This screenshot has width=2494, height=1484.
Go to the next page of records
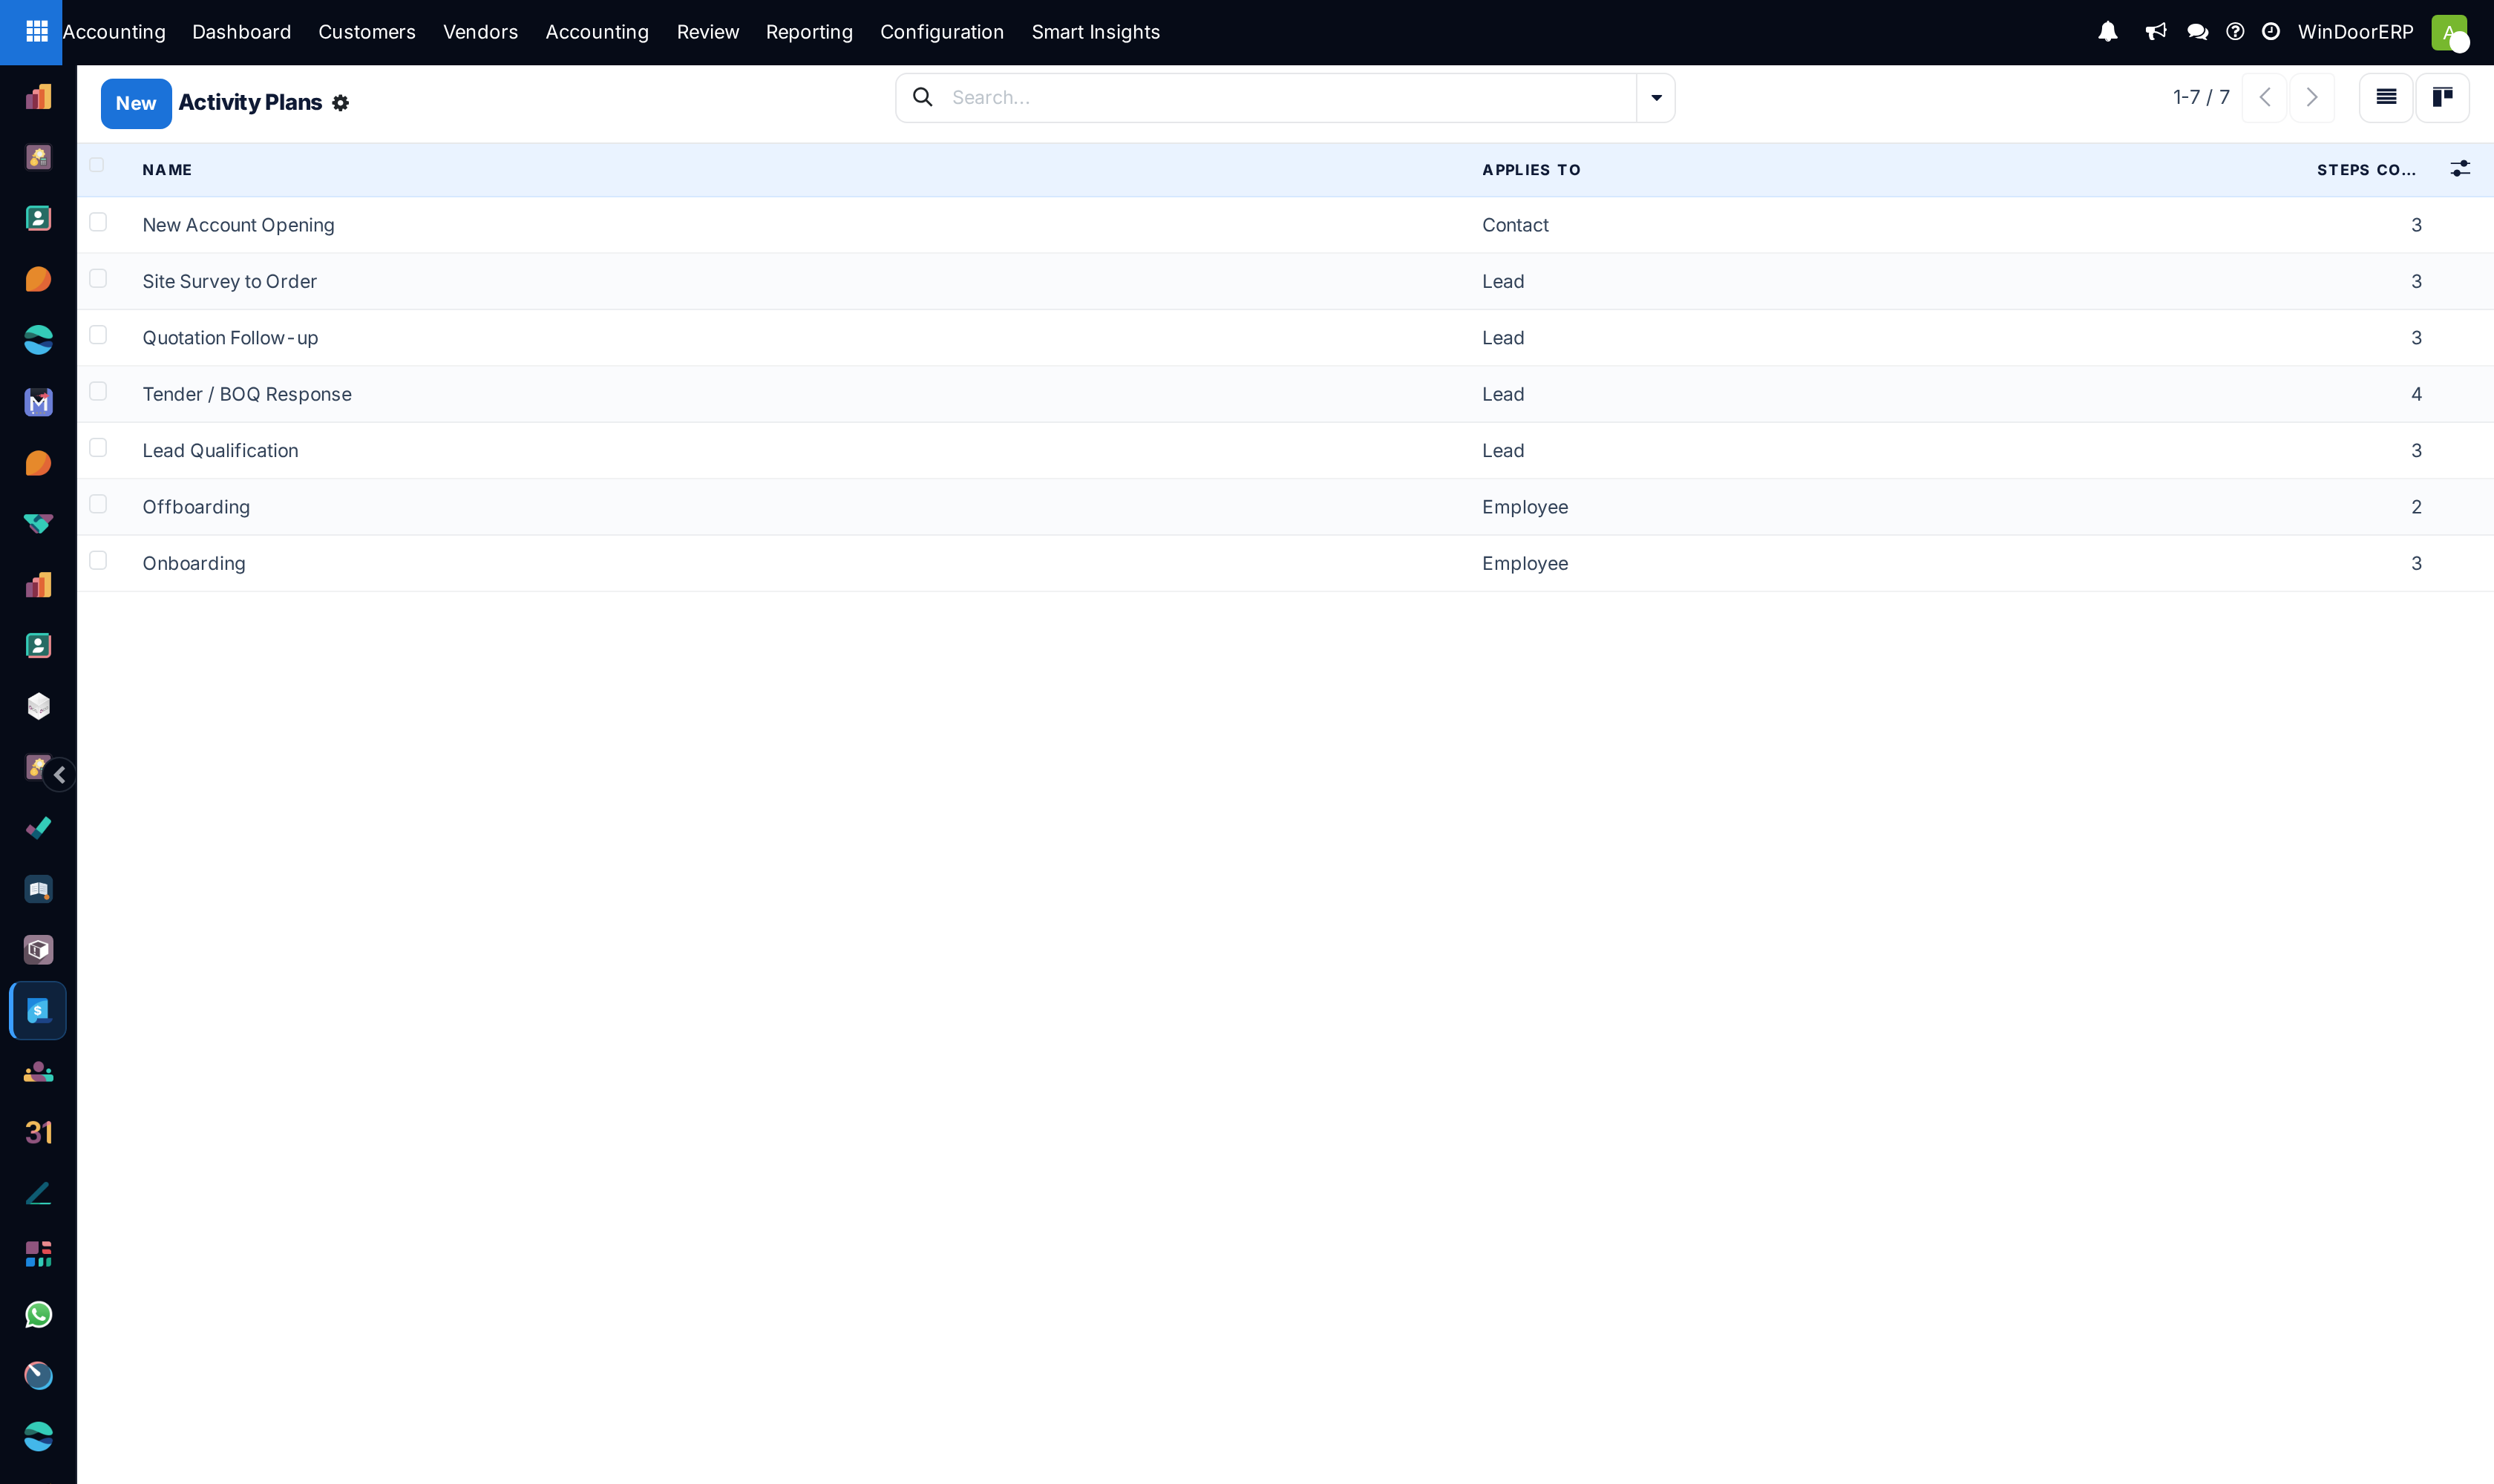(2312, 97)
